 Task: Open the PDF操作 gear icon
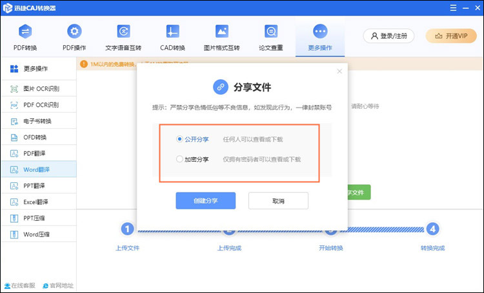tap(74, 32)
